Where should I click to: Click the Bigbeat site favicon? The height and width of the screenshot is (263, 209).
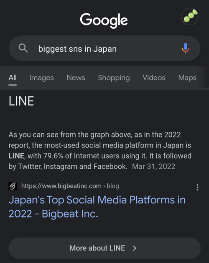13,186
